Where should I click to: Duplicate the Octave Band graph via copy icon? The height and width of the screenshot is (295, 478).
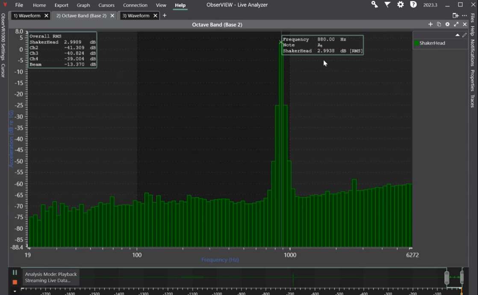439,24
